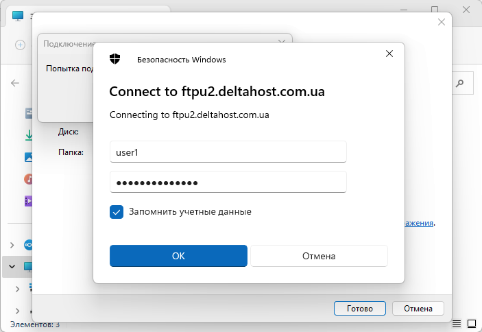Open the new item plus icon

21,45
